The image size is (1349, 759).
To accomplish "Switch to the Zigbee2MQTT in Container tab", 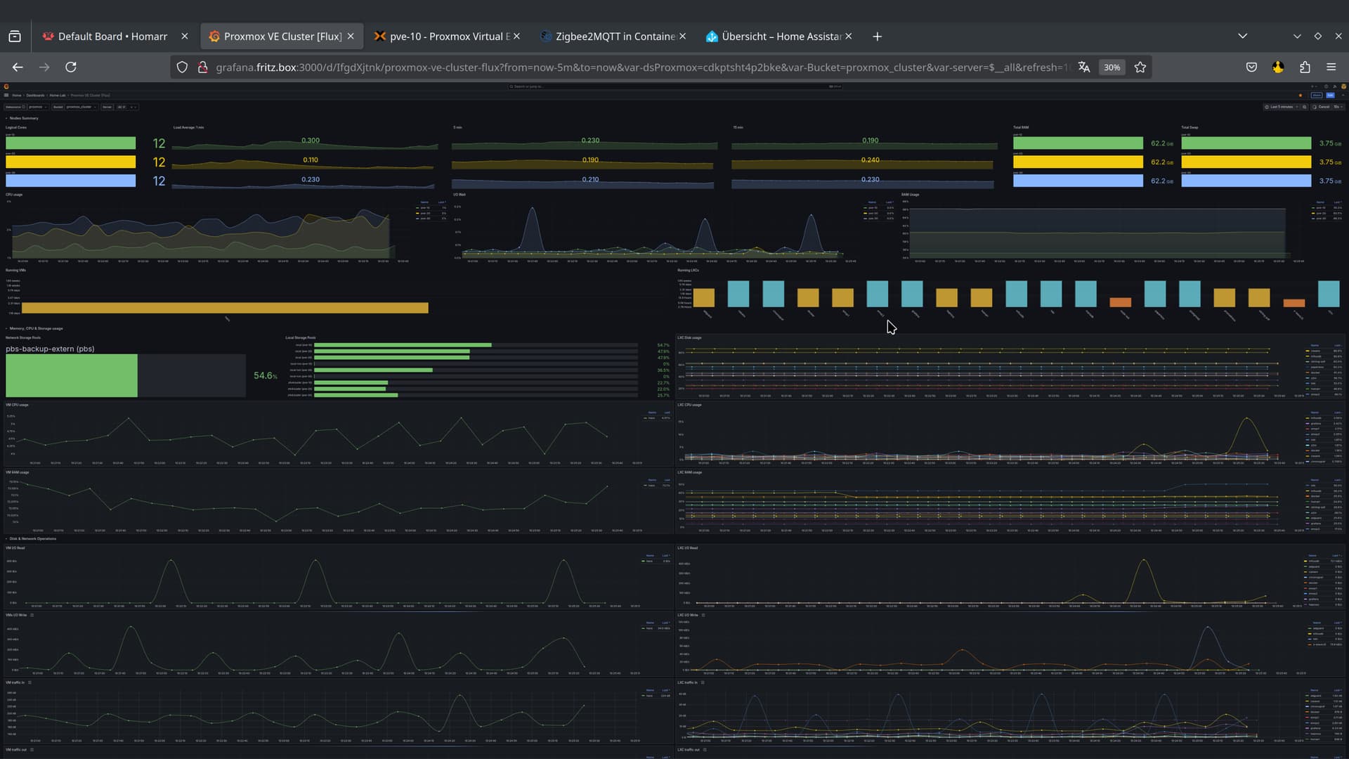I will coord(614,37).
